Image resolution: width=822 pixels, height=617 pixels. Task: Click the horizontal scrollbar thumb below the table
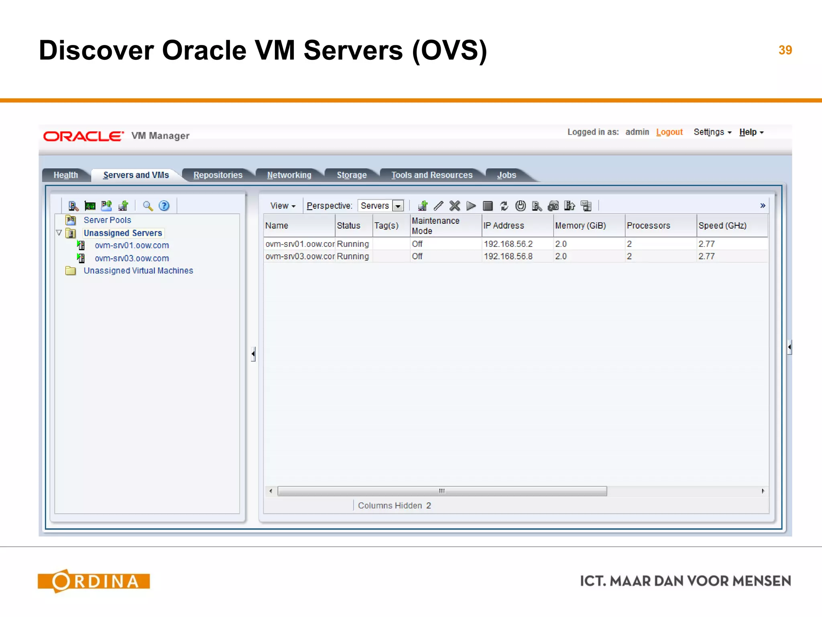[442, 491]
